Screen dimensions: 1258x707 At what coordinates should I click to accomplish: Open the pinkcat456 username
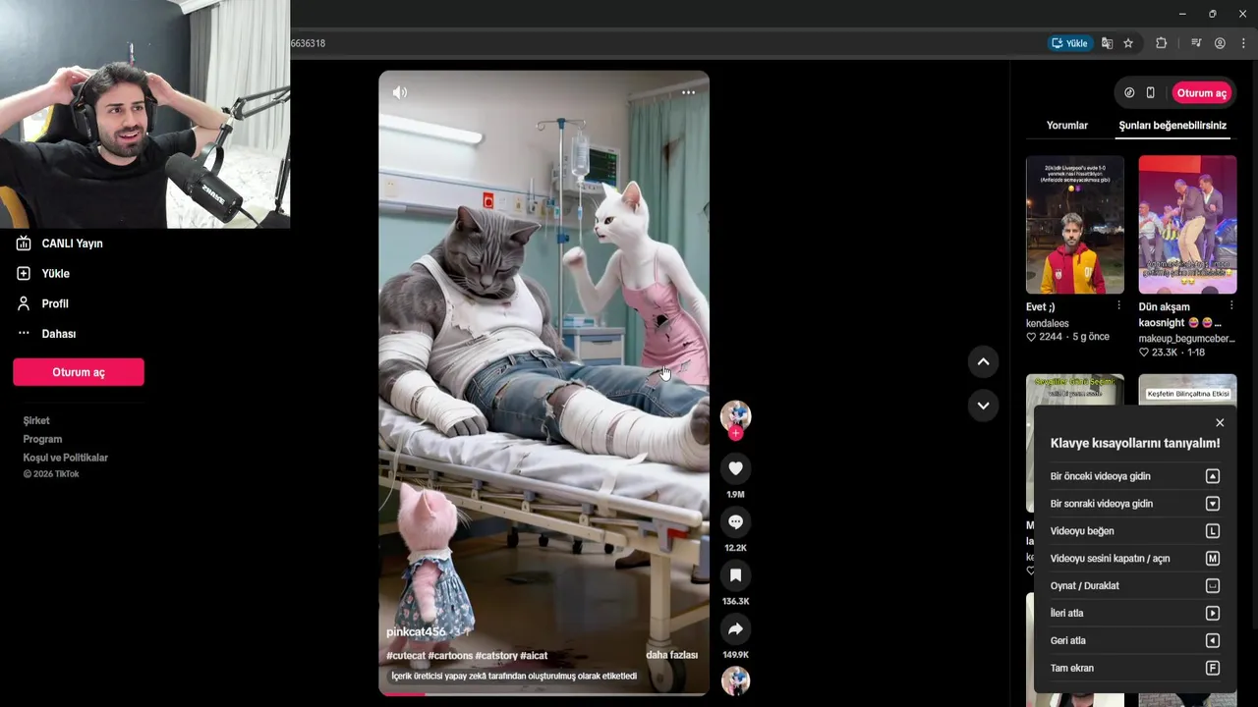[x=416, y=631]
